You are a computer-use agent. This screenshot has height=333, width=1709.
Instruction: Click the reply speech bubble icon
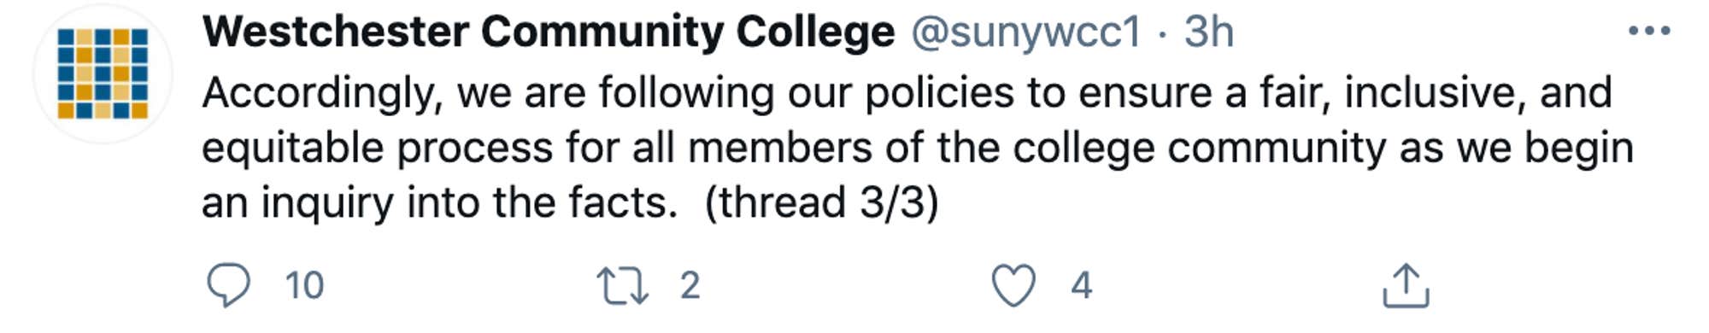click(x=229, y=284)
